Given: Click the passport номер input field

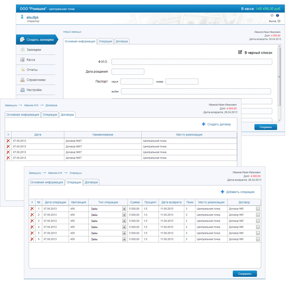Looking at the screenshot, I should tap(182, 81).
